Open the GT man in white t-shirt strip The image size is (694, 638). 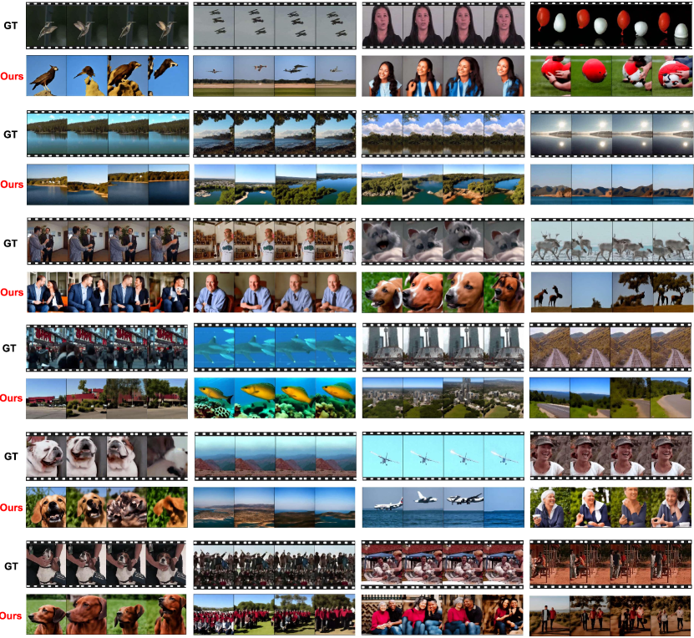(275, 241)
